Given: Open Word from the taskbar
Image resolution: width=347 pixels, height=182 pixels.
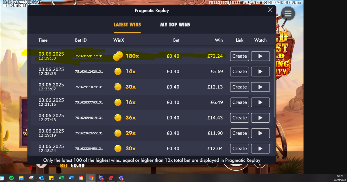Looking at the screenshot, I should tap(71, 178).
